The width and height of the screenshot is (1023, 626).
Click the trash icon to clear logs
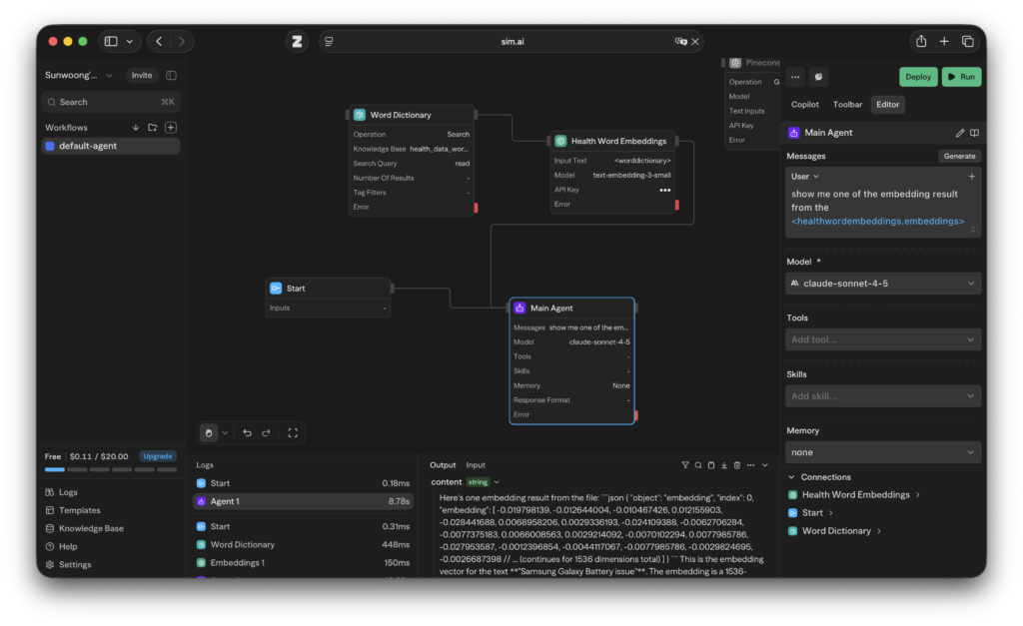737,465
